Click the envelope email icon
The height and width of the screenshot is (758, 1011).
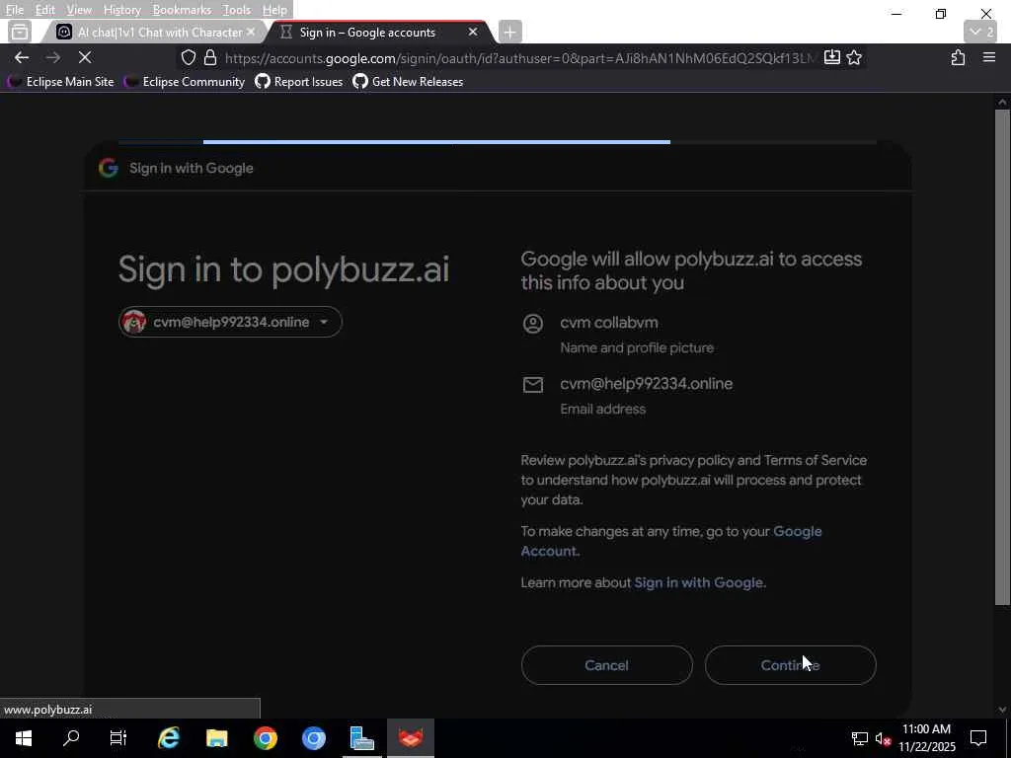[532, 385]
